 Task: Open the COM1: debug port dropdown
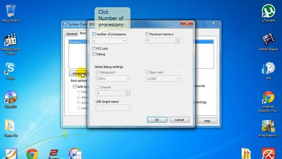click(113, 79)
